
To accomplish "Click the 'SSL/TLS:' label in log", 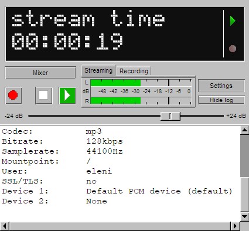I will coord(22,181).
